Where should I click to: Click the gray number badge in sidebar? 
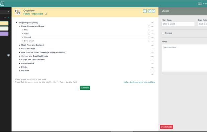[8, 55]
